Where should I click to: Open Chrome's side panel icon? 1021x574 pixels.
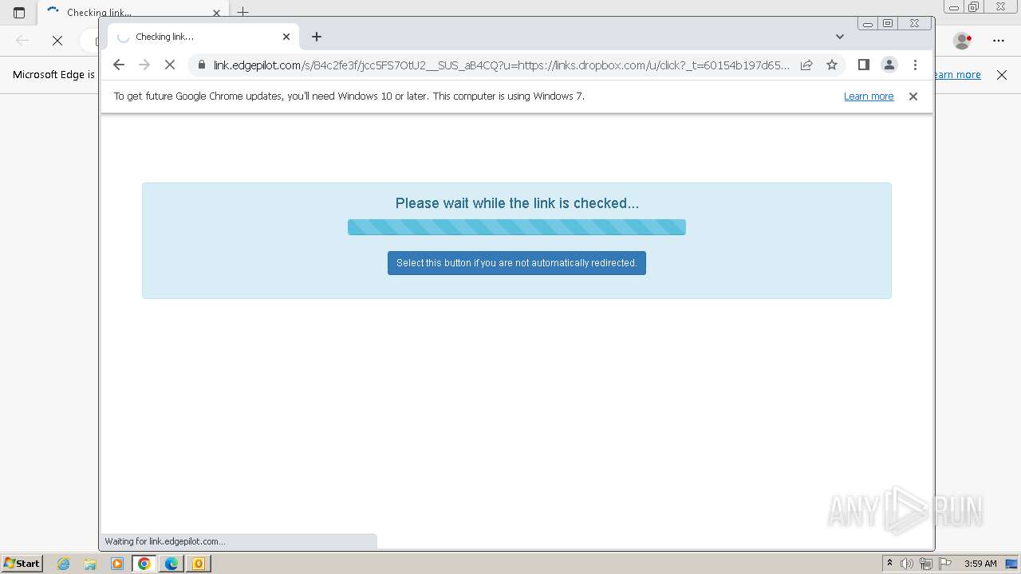(x=863, y=65)
